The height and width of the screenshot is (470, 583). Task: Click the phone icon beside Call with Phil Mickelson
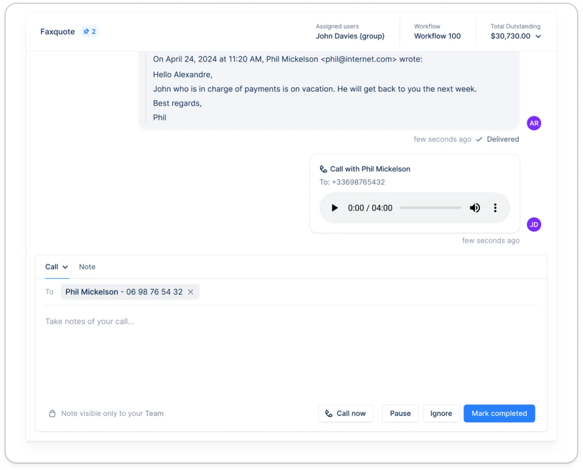tap(323, 169)
